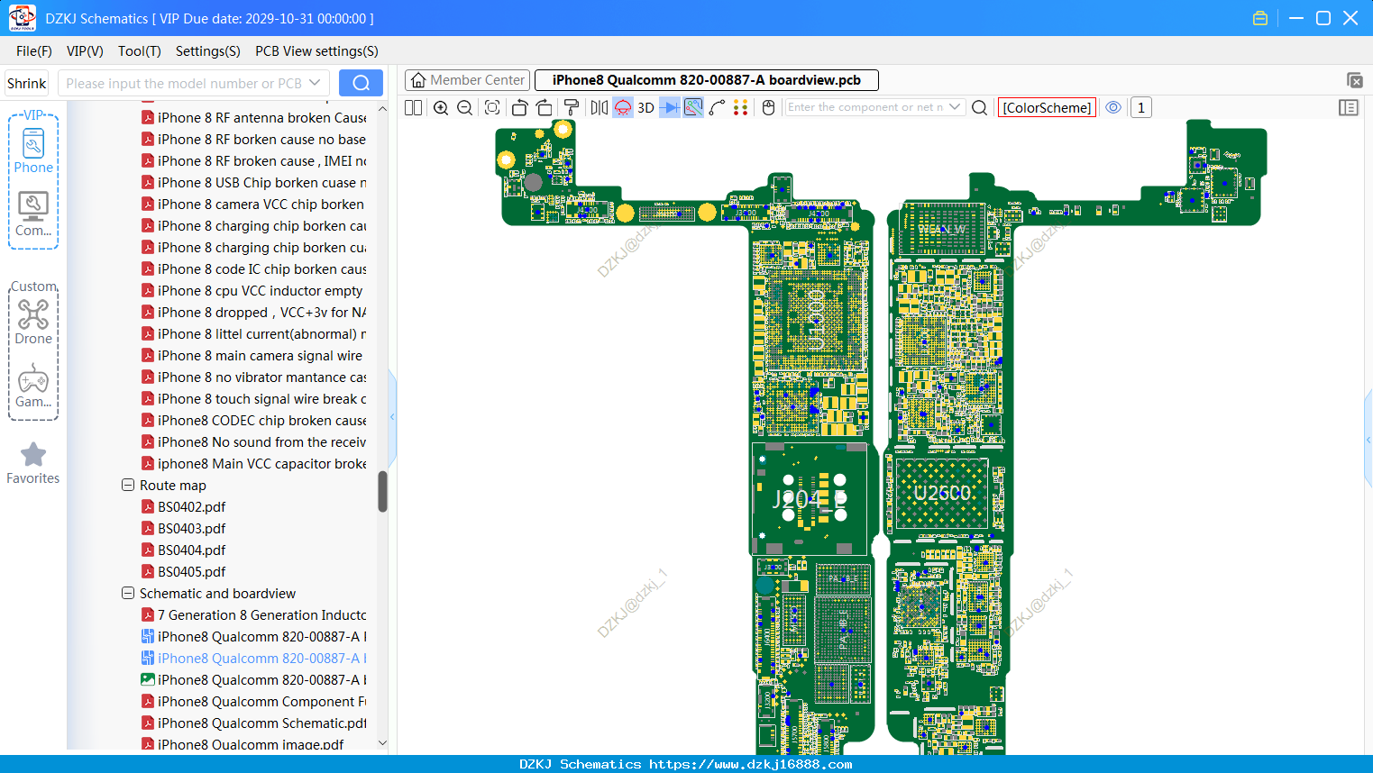Open iPhone 8 USB Chip borken item
This screenshot has width=1373, height=773.
point(253,182)
